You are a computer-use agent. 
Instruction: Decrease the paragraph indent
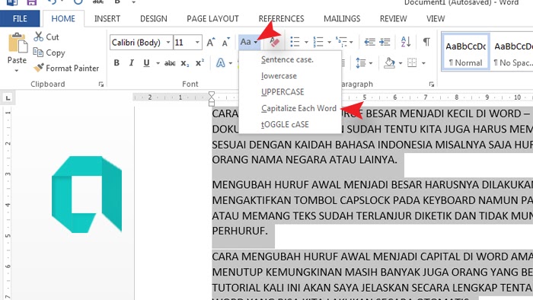pyautogui.click(x=369, y=42)
